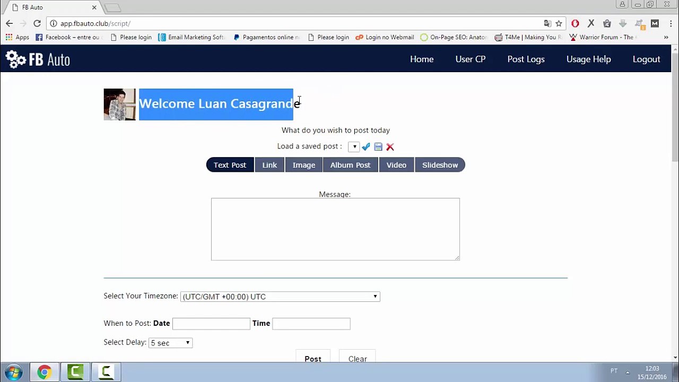Reload the page with the refresh icon

37,23
